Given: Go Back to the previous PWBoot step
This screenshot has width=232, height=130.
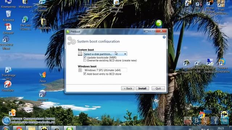Looking at the screenshot, I should coord(128,88).
